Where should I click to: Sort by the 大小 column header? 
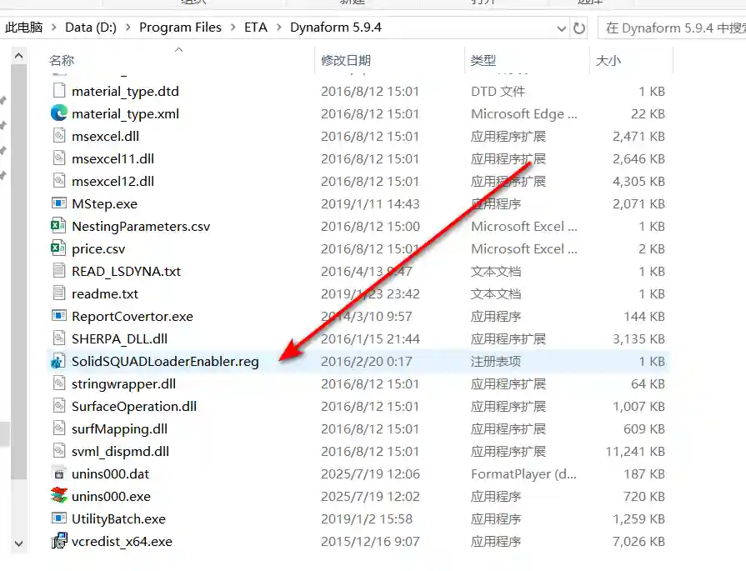[x=608, y=60]
